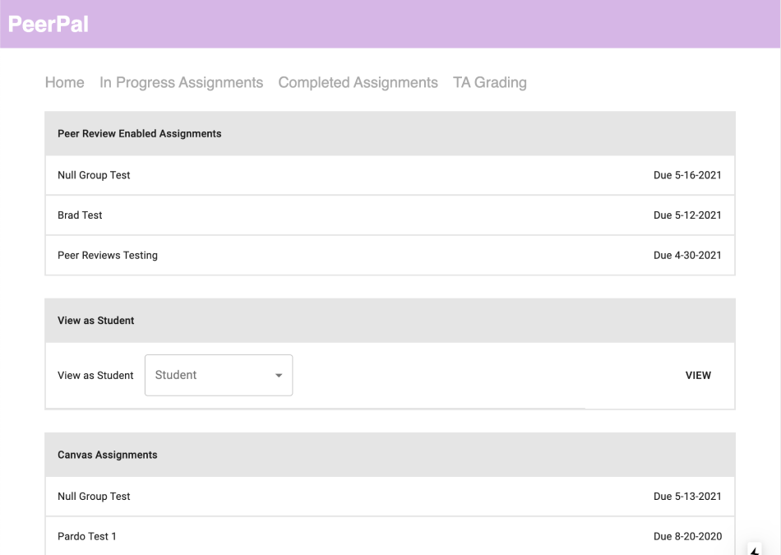Open Canvas assignment Null Group Test due 5-13-2021
This screenshot has height=555, width=781.
(x=390, y=497)
